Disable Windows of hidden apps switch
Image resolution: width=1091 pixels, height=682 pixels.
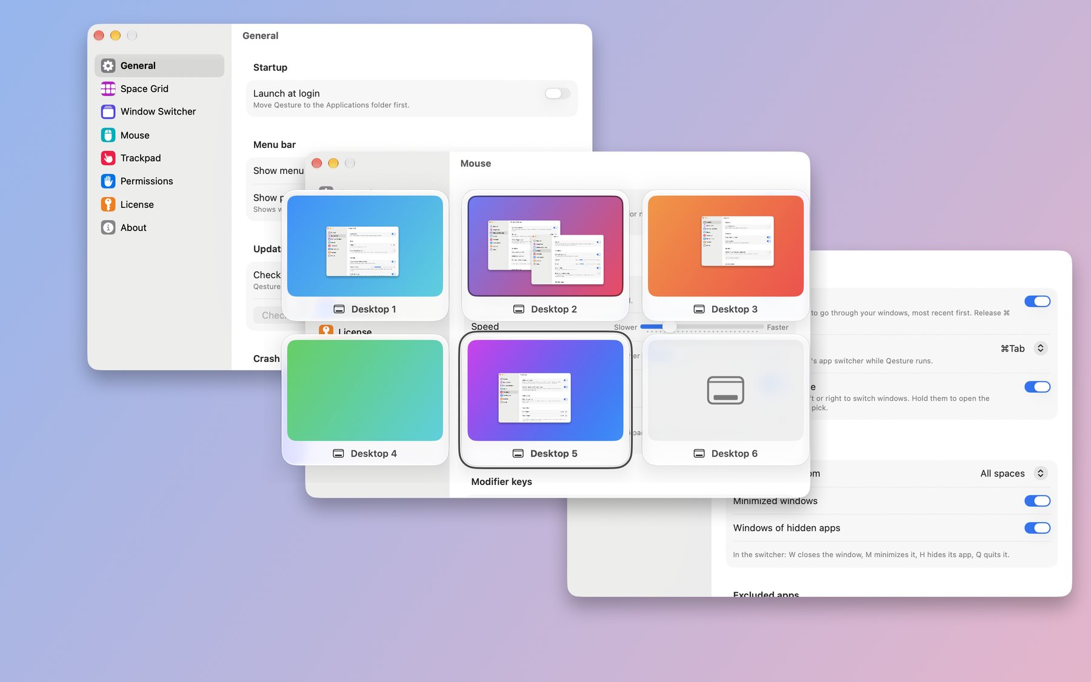1037,528
